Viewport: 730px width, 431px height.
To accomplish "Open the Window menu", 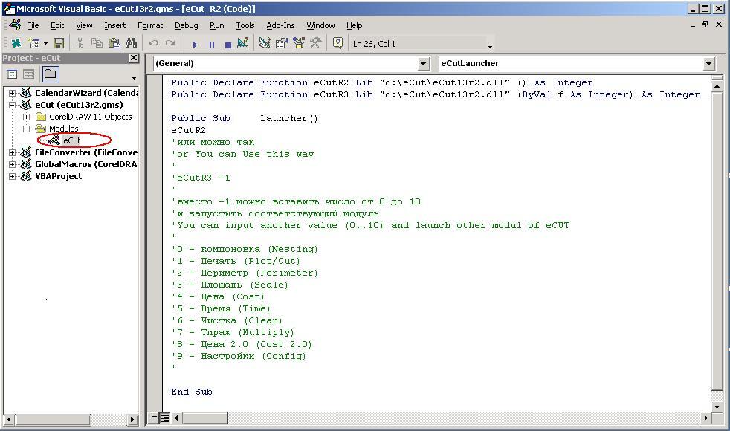I will click(x=320, y=25).
